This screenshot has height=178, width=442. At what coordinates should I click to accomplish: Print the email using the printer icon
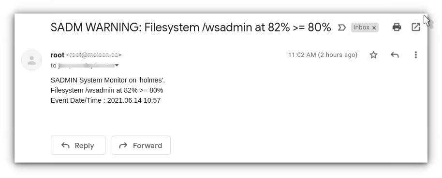(x=397, y=27)
